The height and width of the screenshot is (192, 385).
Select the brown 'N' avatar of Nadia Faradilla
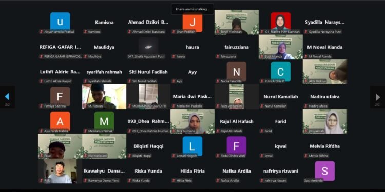click(237, 72)
